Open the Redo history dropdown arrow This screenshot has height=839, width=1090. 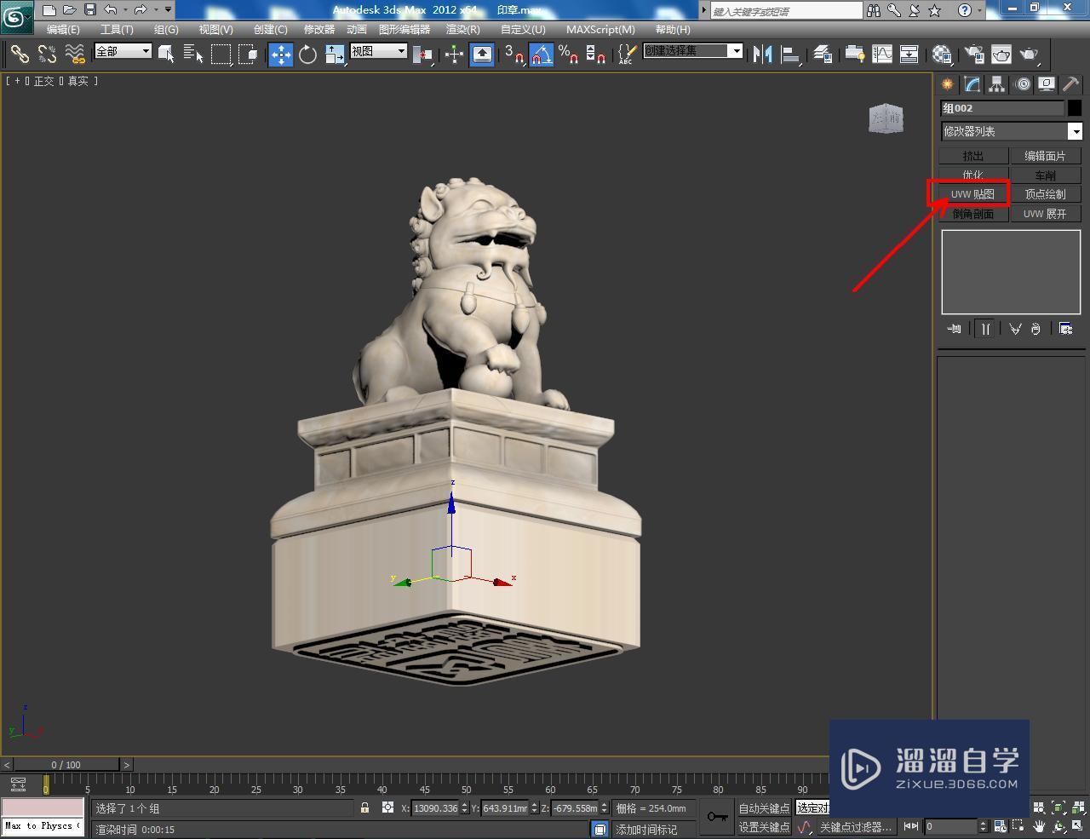[156, 10]
